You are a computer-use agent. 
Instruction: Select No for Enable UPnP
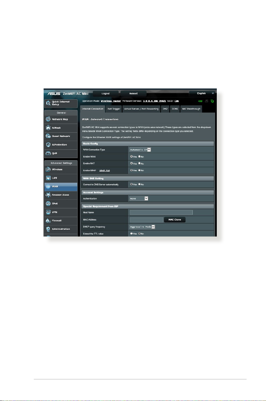click(140, 170)
